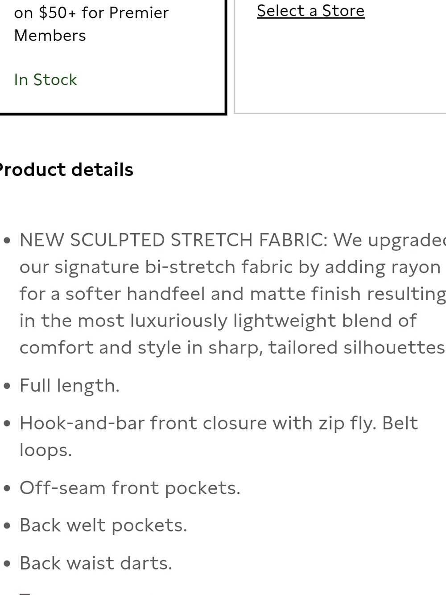
Task: Click the Full length bullet item
Action: 70,385
